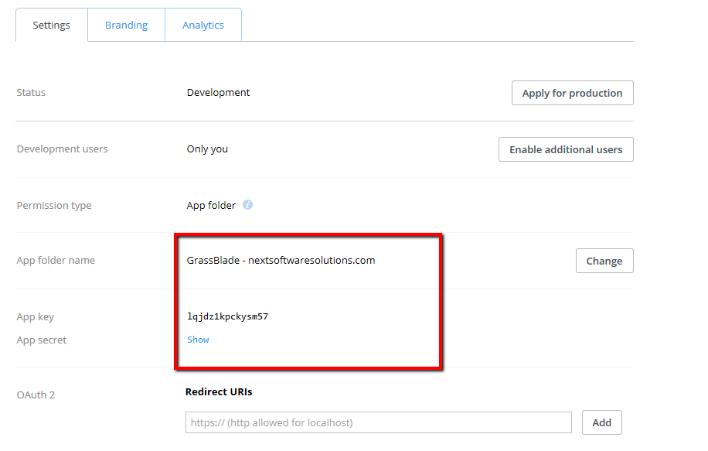The width and height of the screenshot is (708, 451).
Task: Click Add button for Redirect URIs
Action: tap(602, 422)
